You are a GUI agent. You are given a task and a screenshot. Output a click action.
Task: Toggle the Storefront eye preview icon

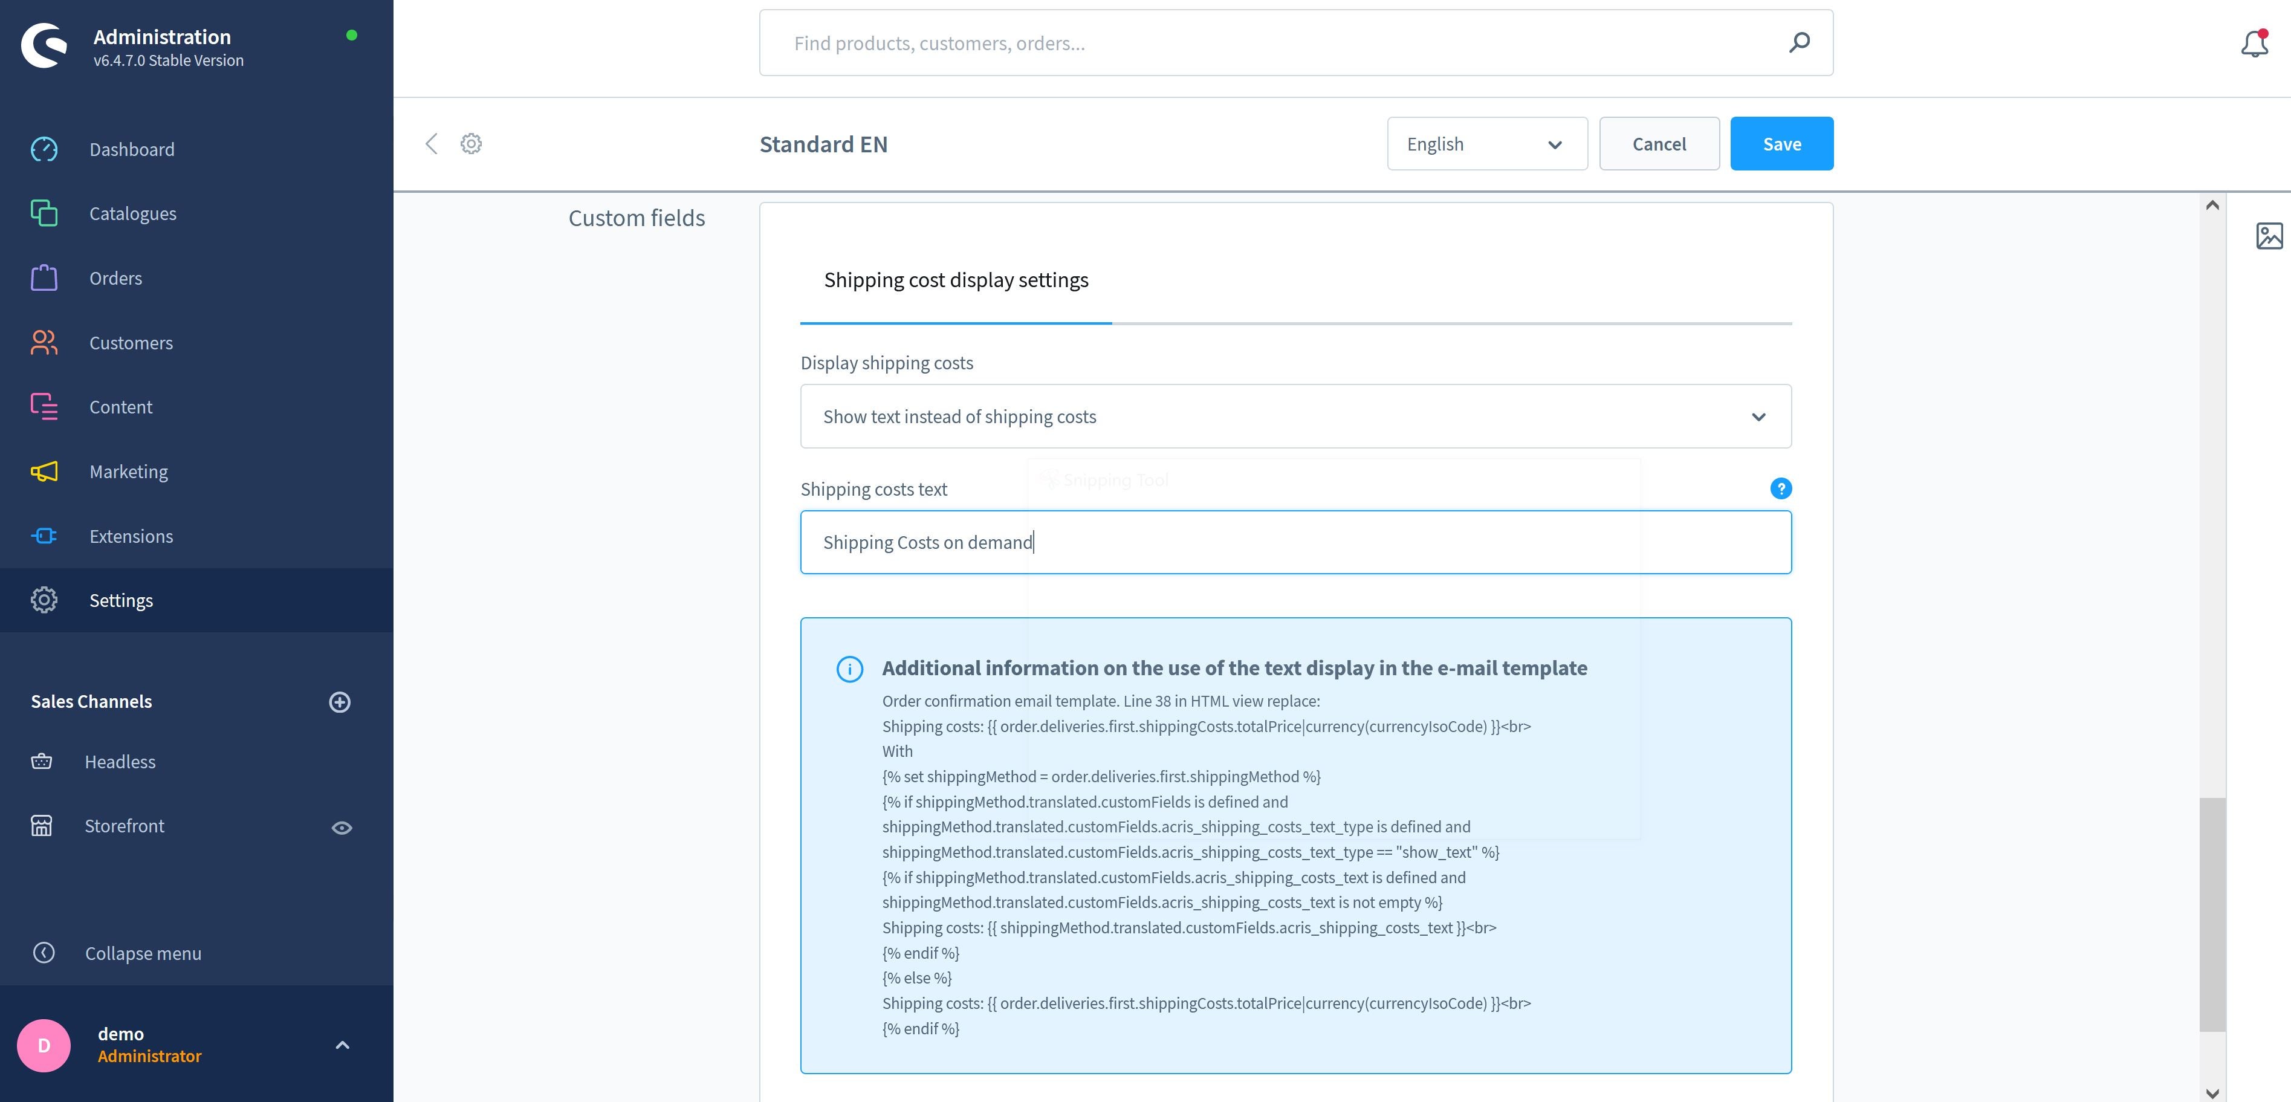[x=342, y=828]
